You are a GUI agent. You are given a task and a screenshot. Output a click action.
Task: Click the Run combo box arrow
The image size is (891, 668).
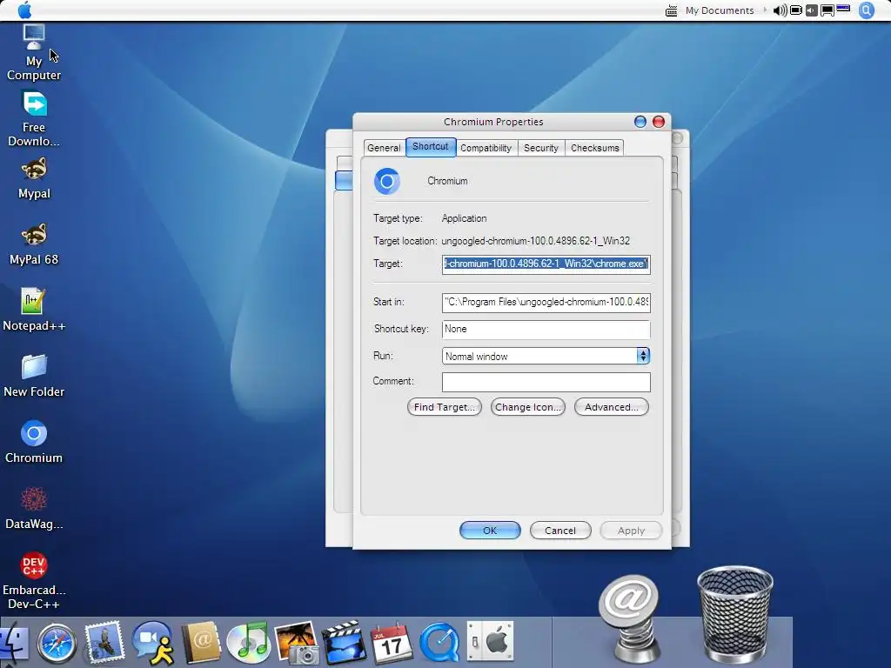coord(643,356)
